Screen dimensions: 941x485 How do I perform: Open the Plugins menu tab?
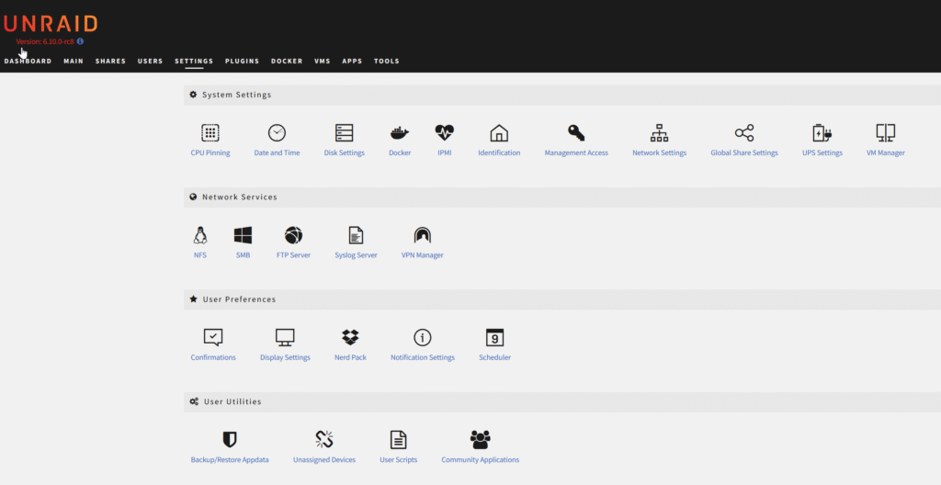tap(242, 62)
